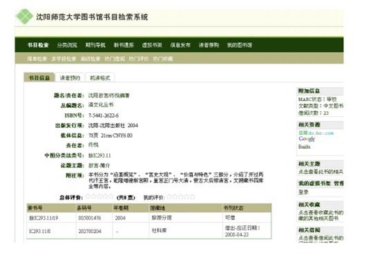Click the green diamond library logo
Image resolution: width=387 pixels, height=253 pixels.
click(x=24, y=17)
